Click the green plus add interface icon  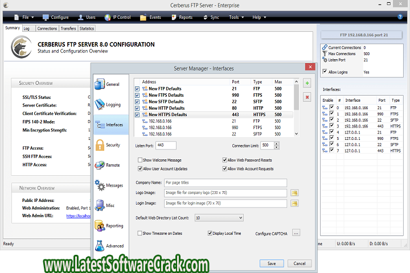307,84
